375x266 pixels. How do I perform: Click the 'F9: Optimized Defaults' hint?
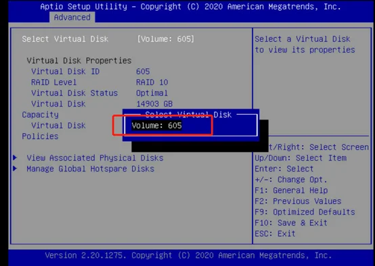[305, 212]
